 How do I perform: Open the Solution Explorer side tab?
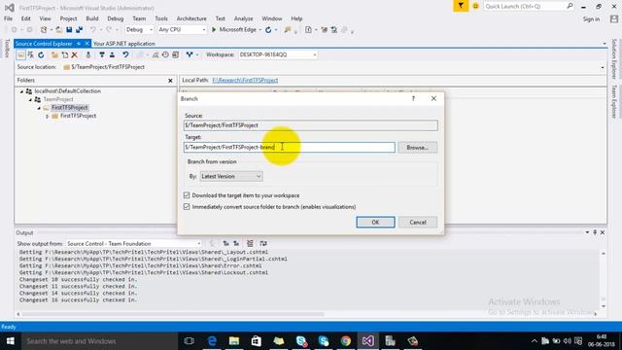(614, 59)
